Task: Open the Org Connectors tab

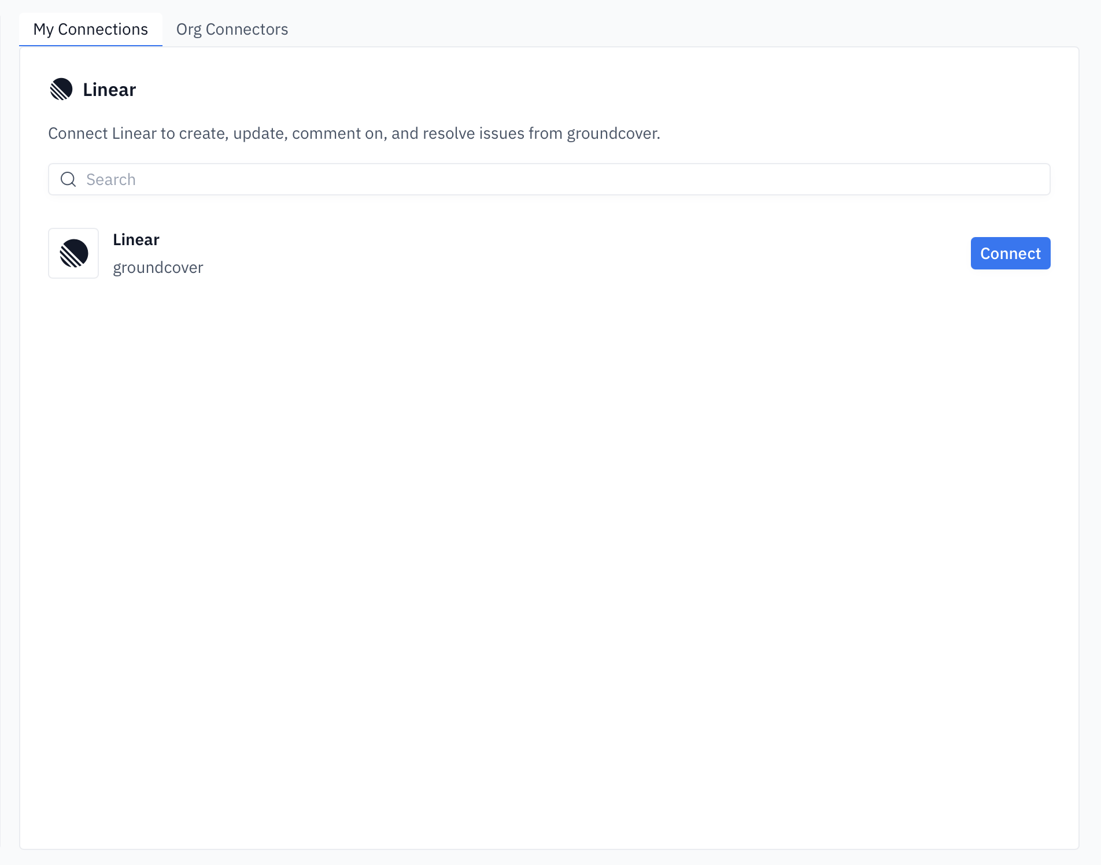Action: 232,29
